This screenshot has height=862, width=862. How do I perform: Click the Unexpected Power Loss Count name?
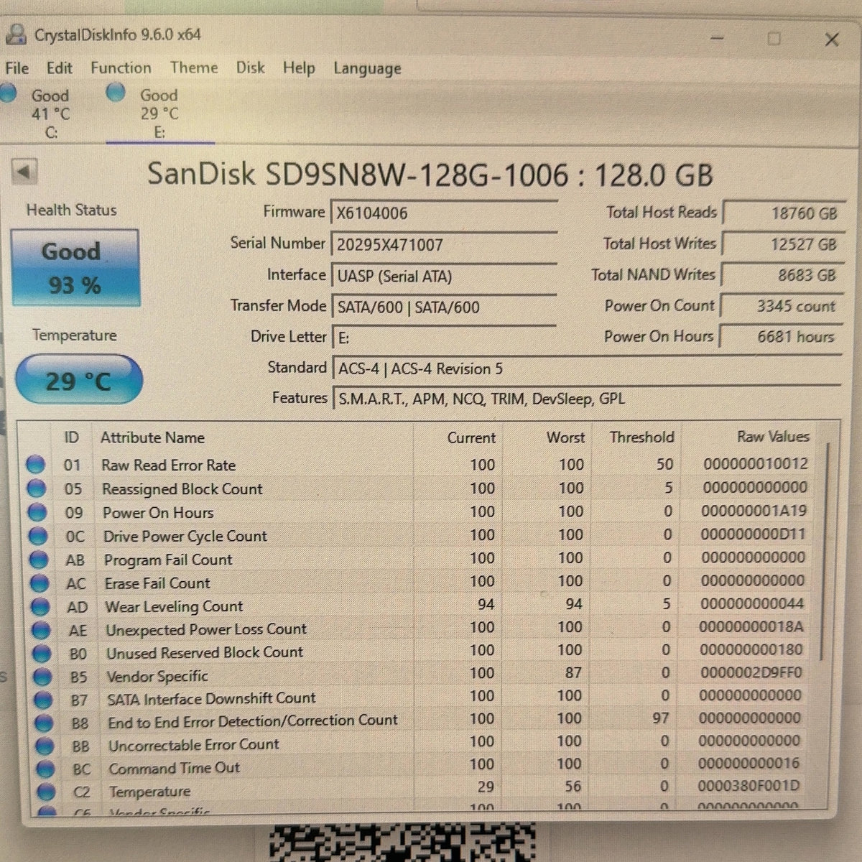[206, 630]
